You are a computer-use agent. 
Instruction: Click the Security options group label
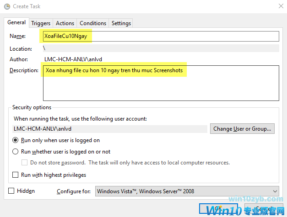[32, 107]
